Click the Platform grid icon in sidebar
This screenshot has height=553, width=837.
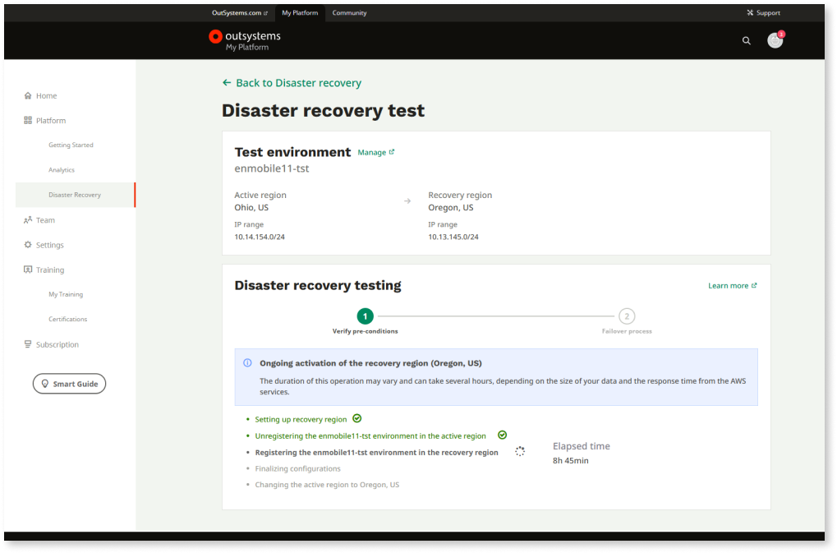(28, 121)
